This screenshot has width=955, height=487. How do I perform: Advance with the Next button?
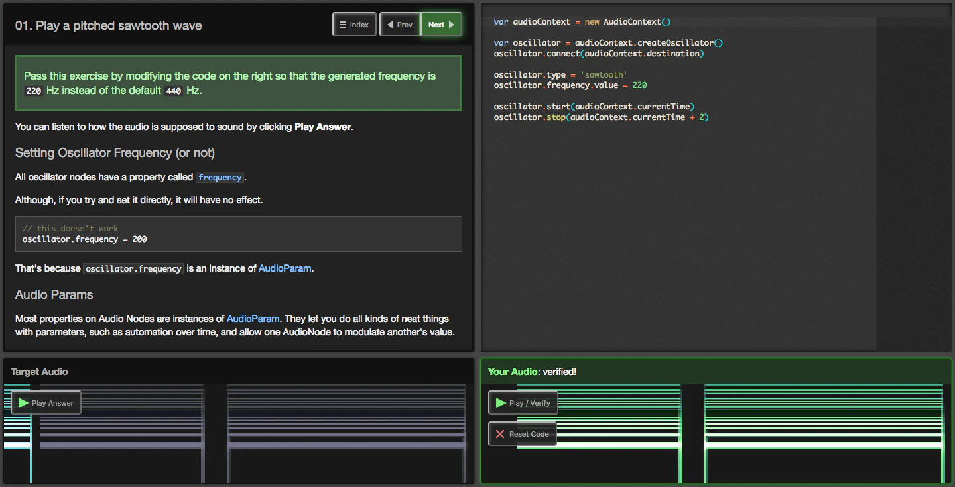(441, 25)
